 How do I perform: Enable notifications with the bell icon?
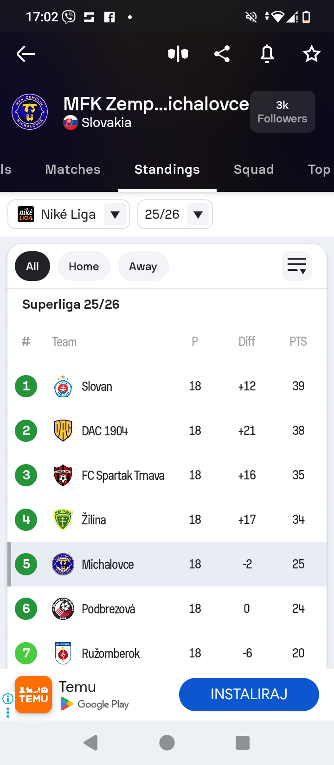tap(267, 54)
